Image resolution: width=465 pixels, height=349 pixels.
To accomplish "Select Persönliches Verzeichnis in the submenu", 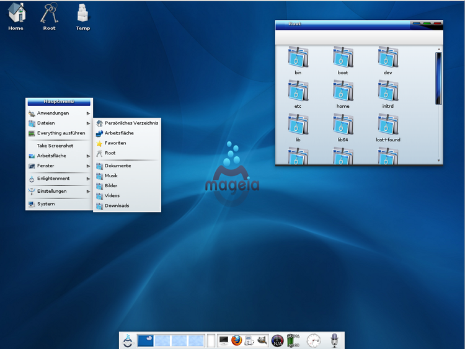I will tap(131, 123).
